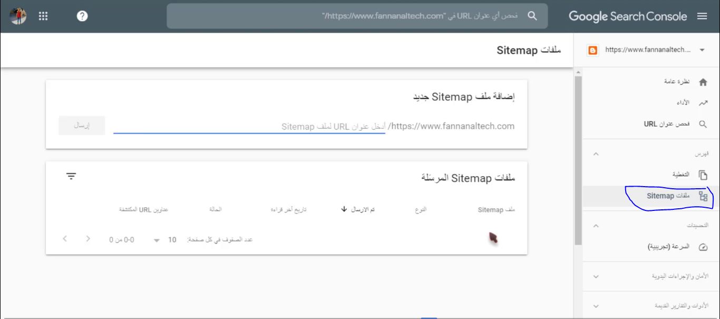The height and width of the screenshot is (319, 720).
Task: Select the fannanaltech.com property name
Action: coord(648,50)
